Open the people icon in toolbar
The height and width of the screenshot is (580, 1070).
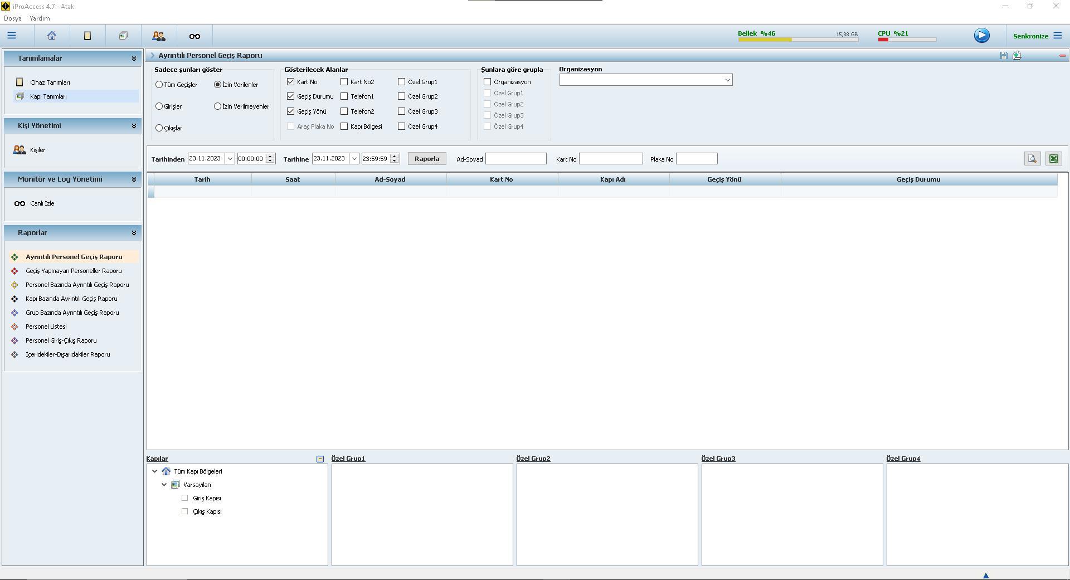tap(159, 36)
